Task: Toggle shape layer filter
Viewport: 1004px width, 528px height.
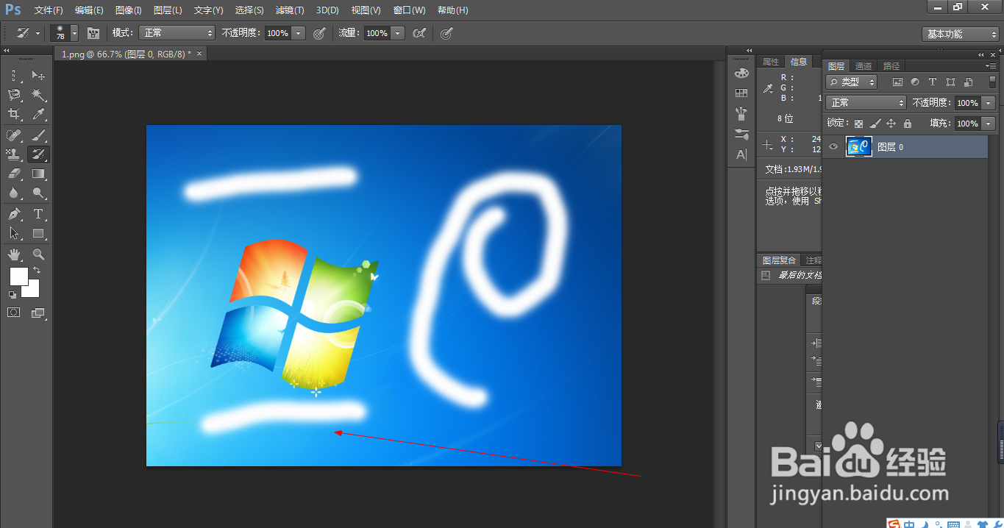Action: [x=950, y=82]
